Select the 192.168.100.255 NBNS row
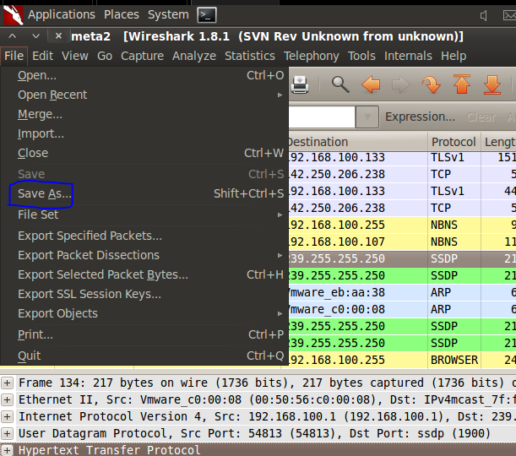Screen dimensions: 516x456 click(x=402, y=225)
